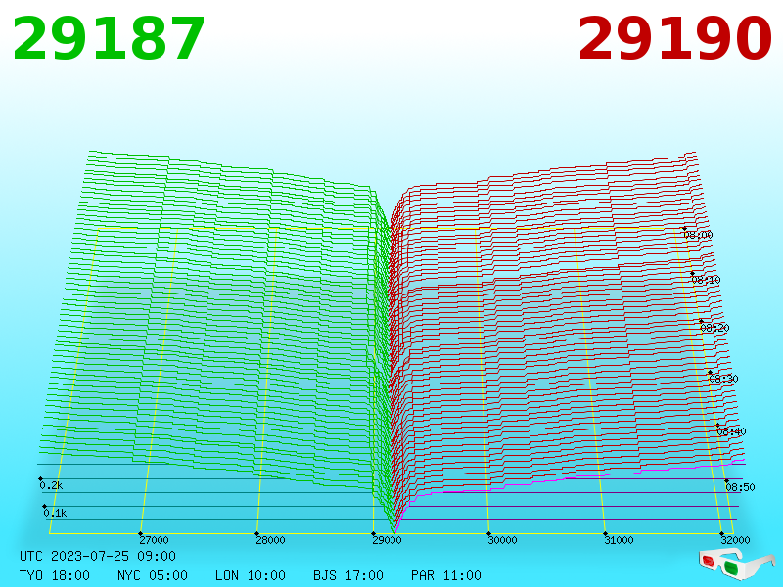This screenshot has height=587, width=783.
Task: Click the 3D glasses icon
Action: pos(737,564)
